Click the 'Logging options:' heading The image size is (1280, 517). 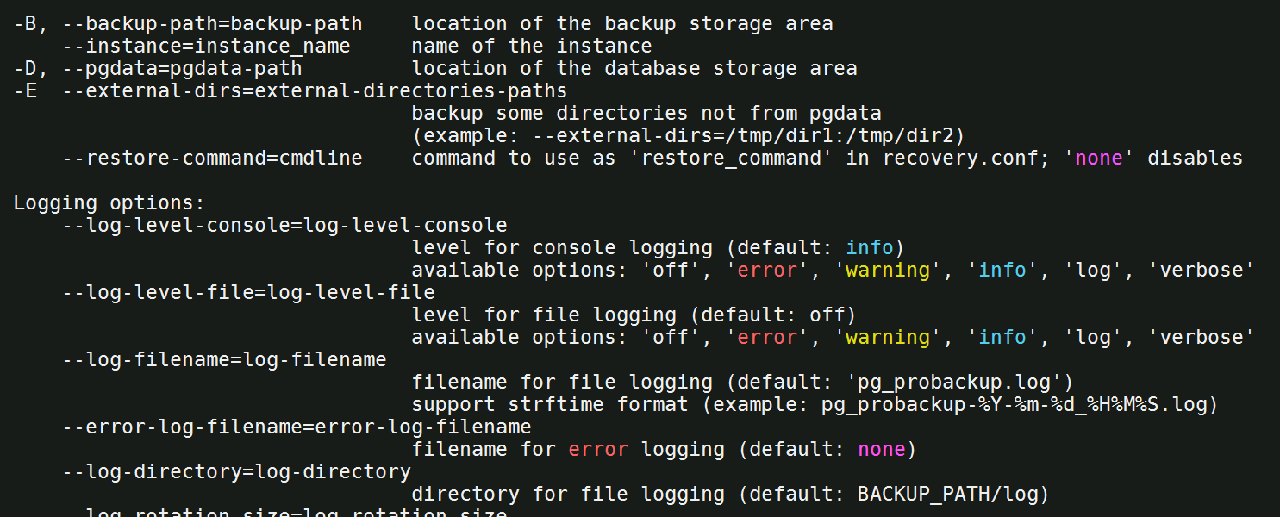pos(109,203)
